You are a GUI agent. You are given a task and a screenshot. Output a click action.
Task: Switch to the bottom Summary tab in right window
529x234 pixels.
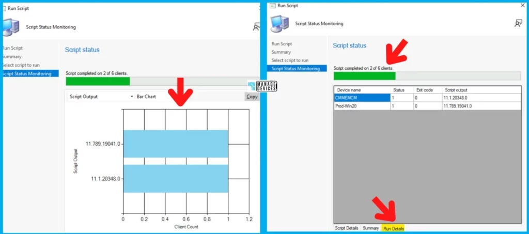click(x=371, y=228)
